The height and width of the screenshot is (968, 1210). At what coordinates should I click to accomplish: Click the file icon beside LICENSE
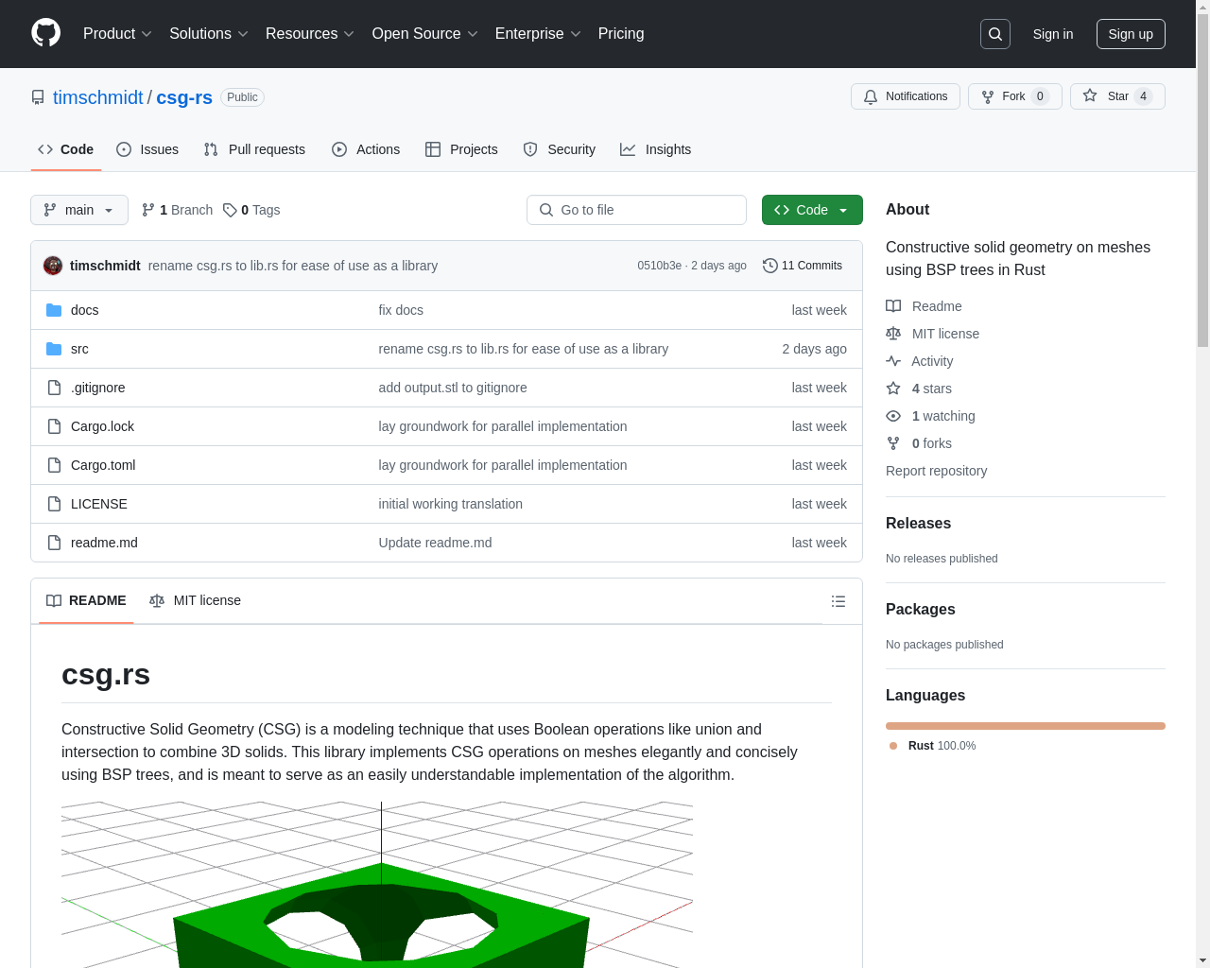point(54,504)
